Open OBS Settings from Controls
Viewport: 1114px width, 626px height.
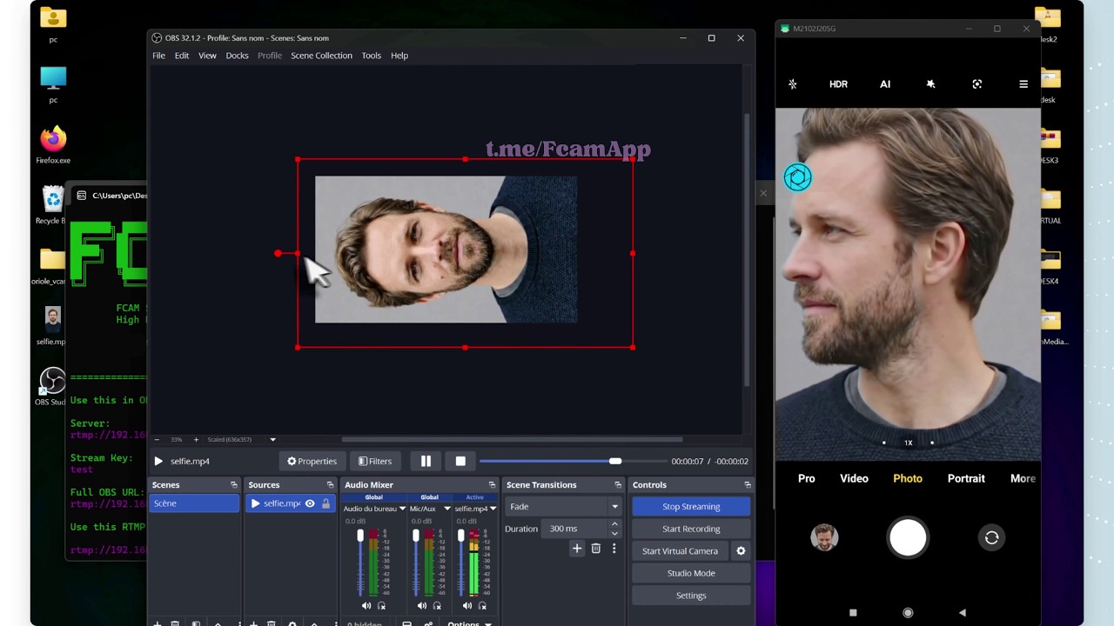pyautogui.click(x=691, y=596)
